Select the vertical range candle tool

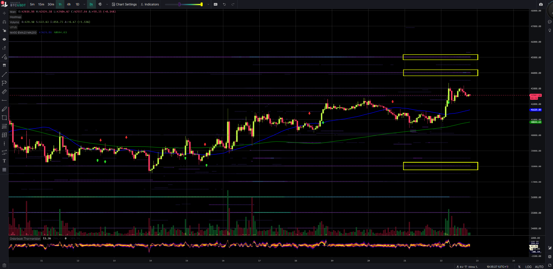tap(4, 143)
